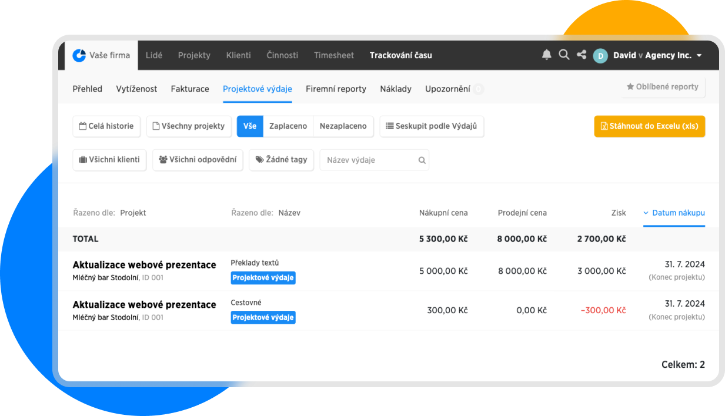The image size is (725, 416).
Task: Expand the David v Agency Inc. account dropdown
Action: coord(699,56)
